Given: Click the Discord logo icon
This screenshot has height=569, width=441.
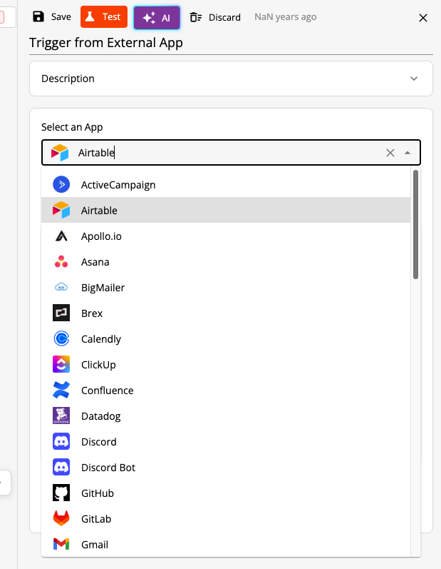Looking at the screenshot, I should click(61, 442).
